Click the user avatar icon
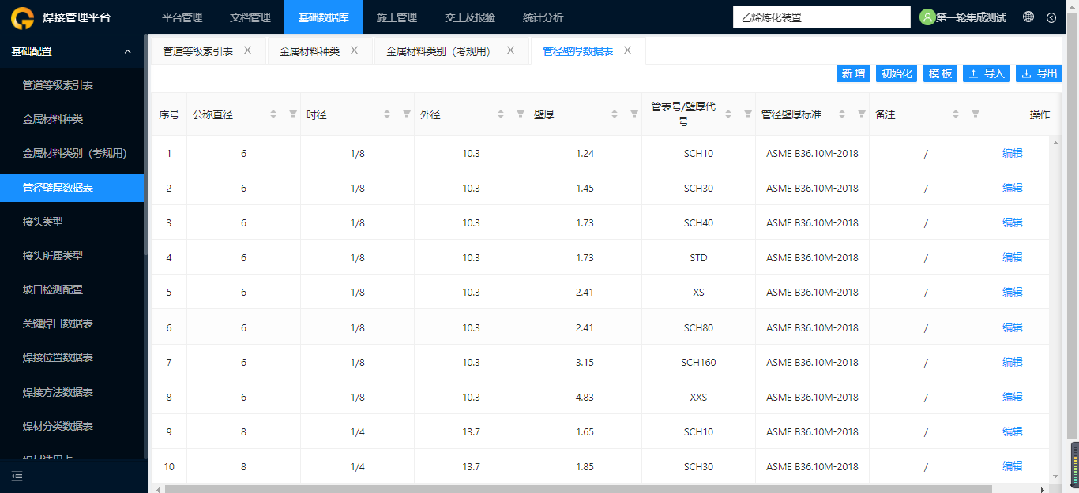Viewport: 1079px width, 493px height. (927, 17)
